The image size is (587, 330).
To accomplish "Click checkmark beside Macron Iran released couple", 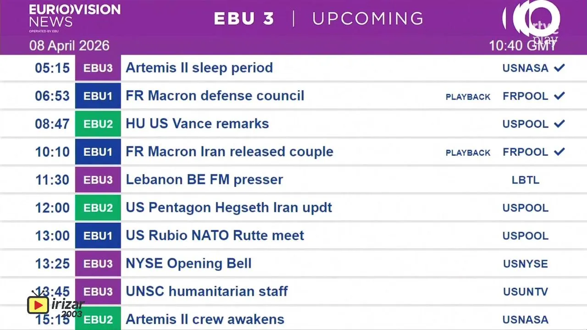I will (559, 152).
